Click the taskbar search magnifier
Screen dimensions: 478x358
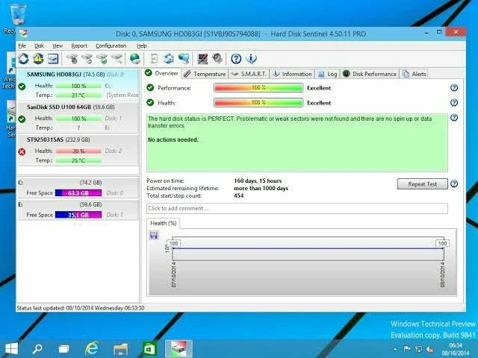point(37,349)
